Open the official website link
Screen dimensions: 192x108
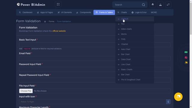click(x=59, y=31)
